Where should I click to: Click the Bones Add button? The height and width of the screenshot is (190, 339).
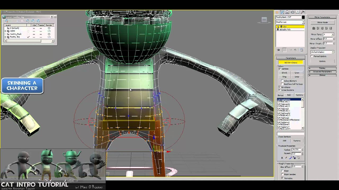pyautogui.click(x=289, y=95)
